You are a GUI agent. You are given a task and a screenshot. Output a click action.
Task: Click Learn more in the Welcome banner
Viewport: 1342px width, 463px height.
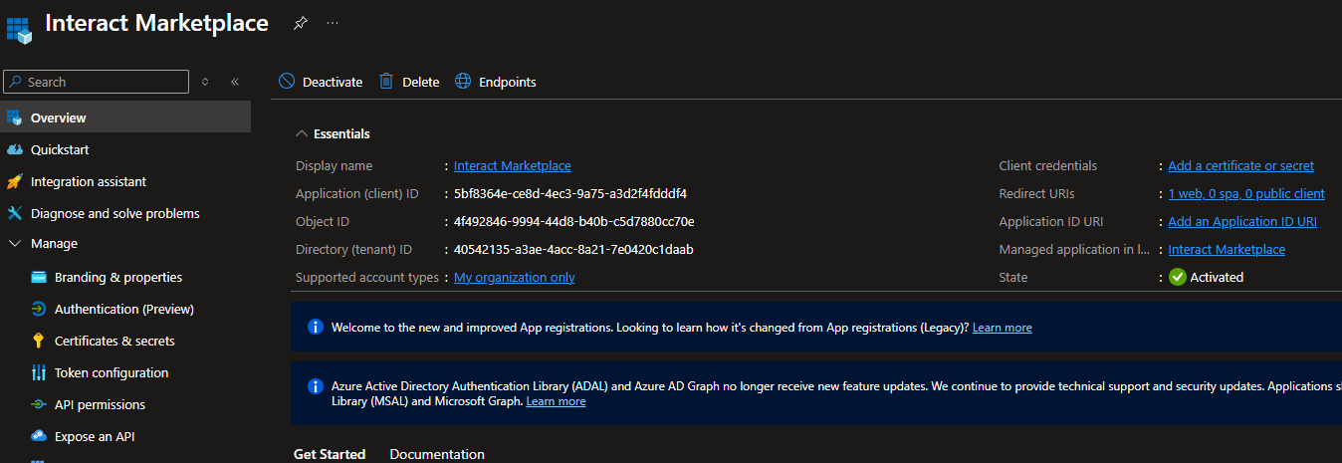(x=1003, y=327)
